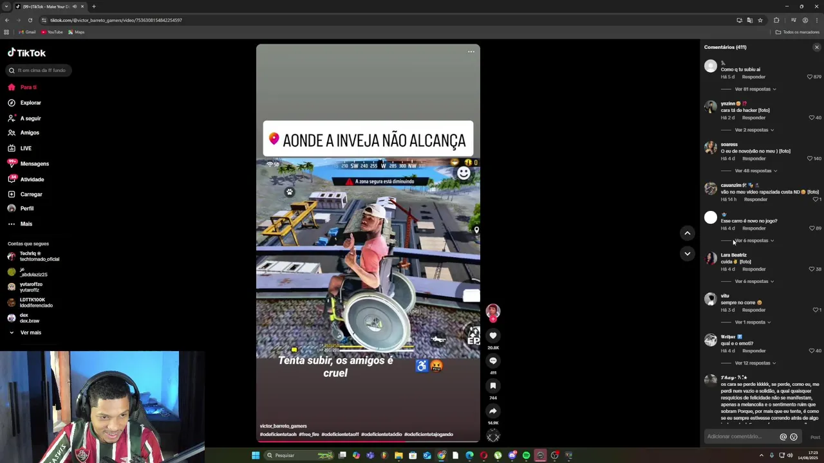Insert a mention with the @ icon
The image size is (824, 463).
(x=783, y=437)
